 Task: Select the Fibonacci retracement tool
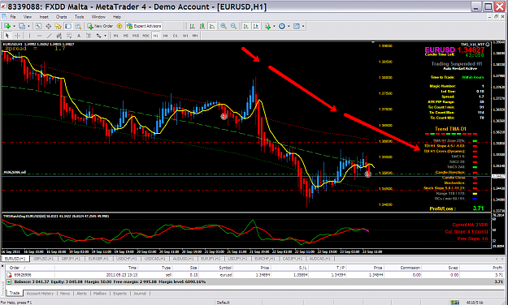[69, 36]
